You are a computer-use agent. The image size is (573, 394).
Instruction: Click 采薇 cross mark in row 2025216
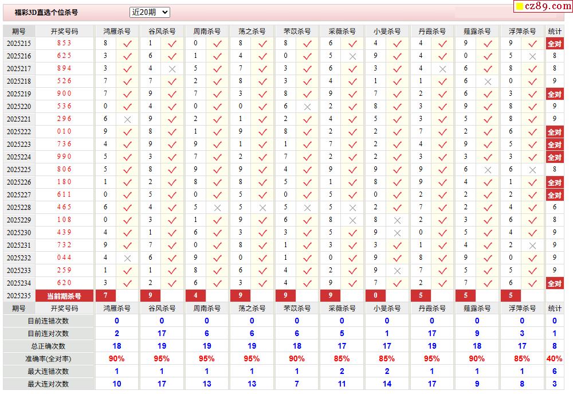pyautogui.click(x=352, y=57)
